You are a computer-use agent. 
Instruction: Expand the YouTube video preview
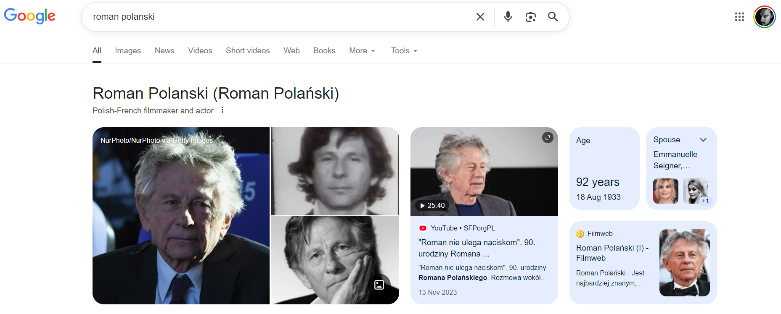click(548, 138)
